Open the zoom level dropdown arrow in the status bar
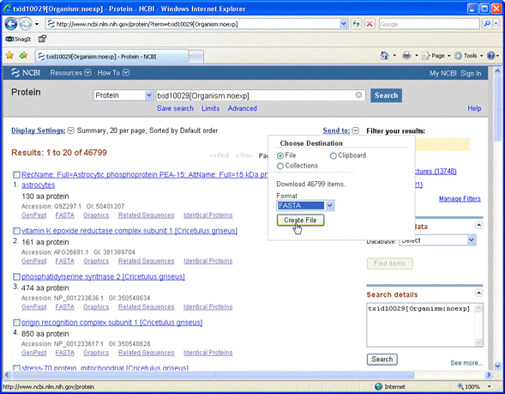The image size is (505, 394). tap(490, 386)
